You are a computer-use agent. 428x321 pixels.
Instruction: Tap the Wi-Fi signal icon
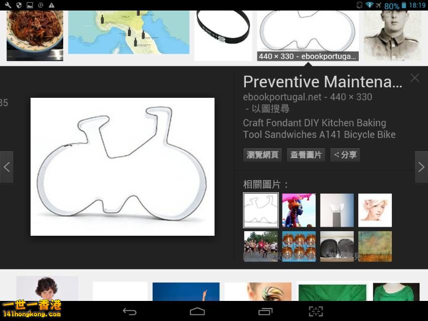tap(369, 5)
